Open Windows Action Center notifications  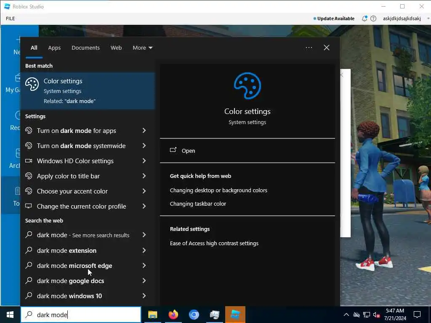[417, 315]
